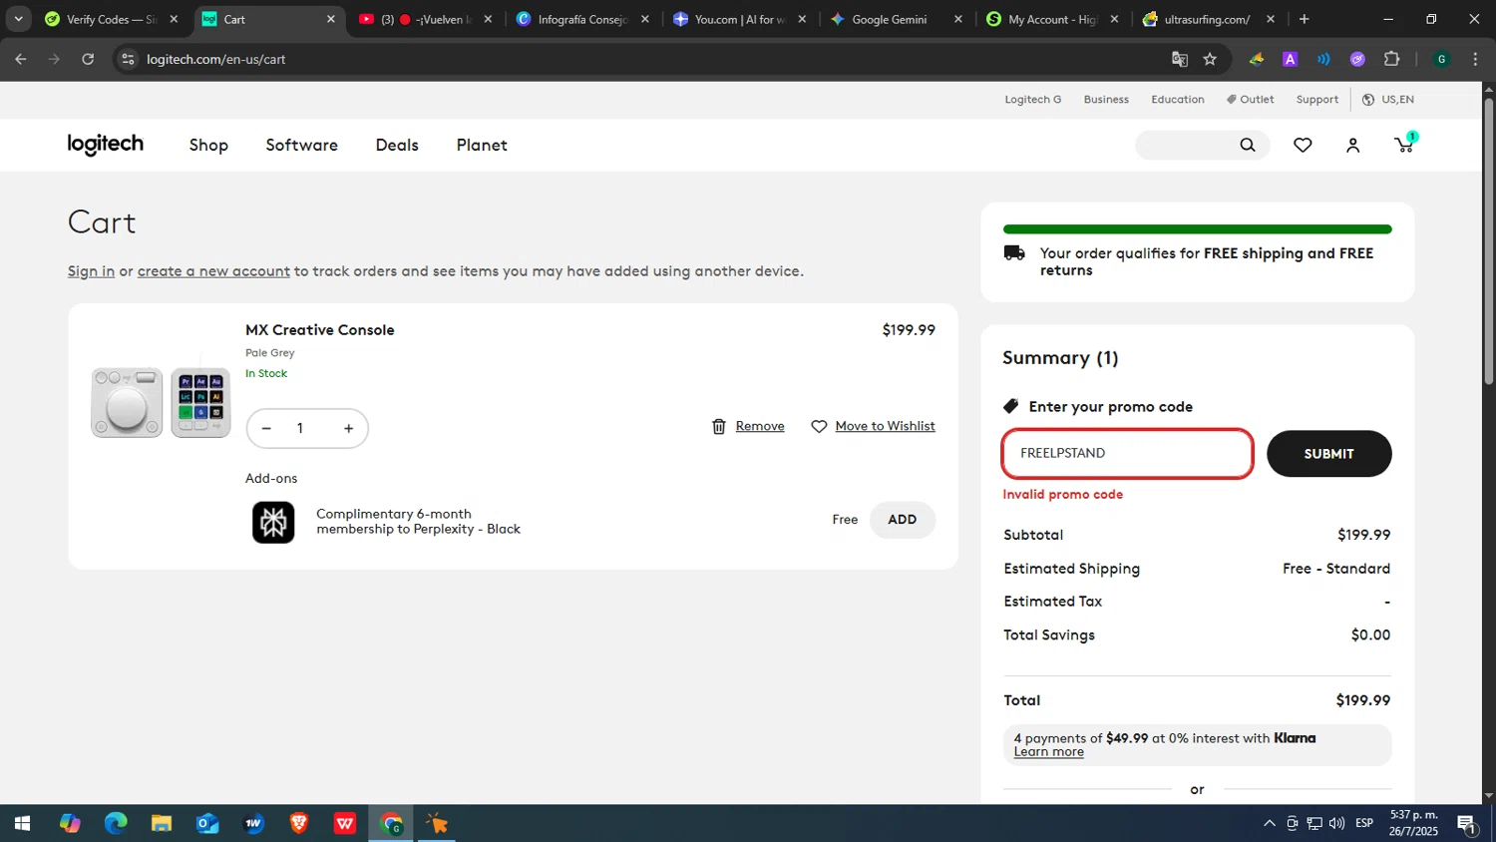Click the translate page icon in address bar
The image size is (1496, 842).
pyautogui.click(x=1180, y=59)
